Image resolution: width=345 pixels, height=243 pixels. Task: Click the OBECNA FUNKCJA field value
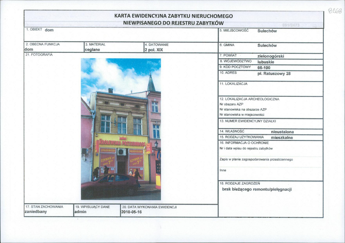pyautogui.click(x=29, y=49)
